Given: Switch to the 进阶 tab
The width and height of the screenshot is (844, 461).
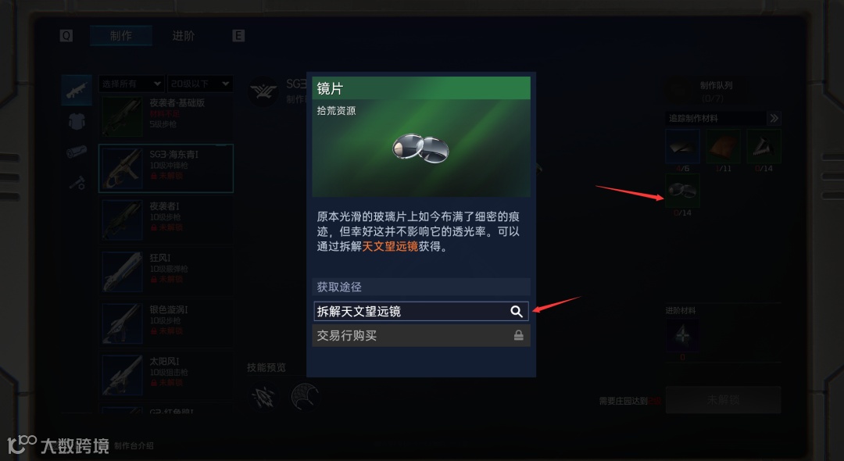Looking at the screenshot, I should 184,35.
